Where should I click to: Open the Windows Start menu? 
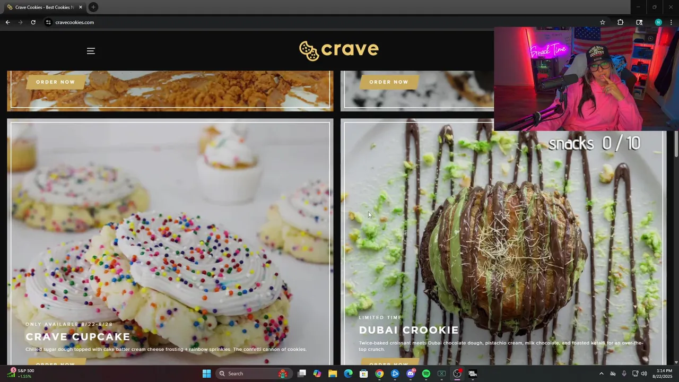tap(206, 374)
